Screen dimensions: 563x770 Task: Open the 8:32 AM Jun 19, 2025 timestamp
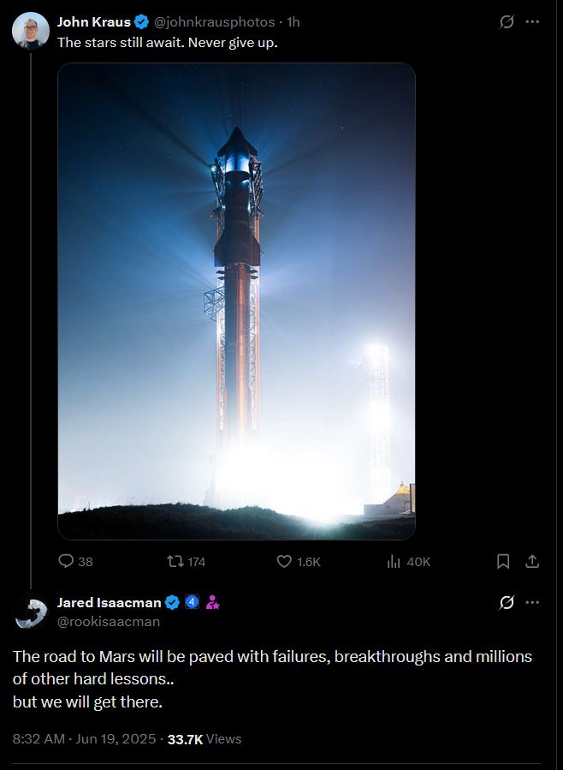click(84, 739)
